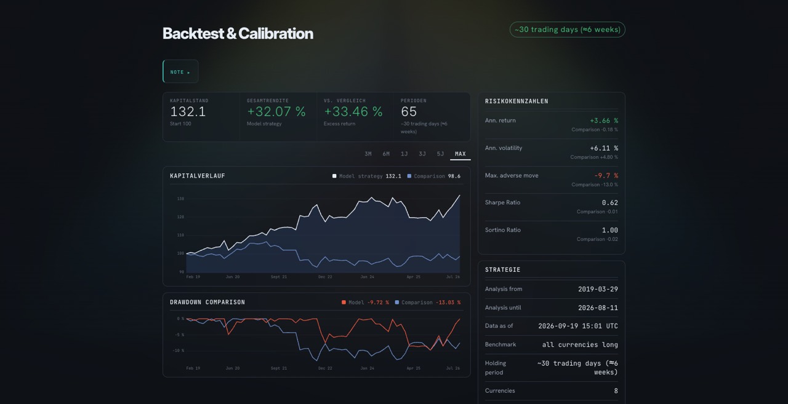
Task: Select the MAX range tab
Action: pos(460,154)
